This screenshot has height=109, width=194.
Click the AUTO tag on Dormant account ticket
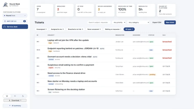pyautogui.click(x=95, y=57)
